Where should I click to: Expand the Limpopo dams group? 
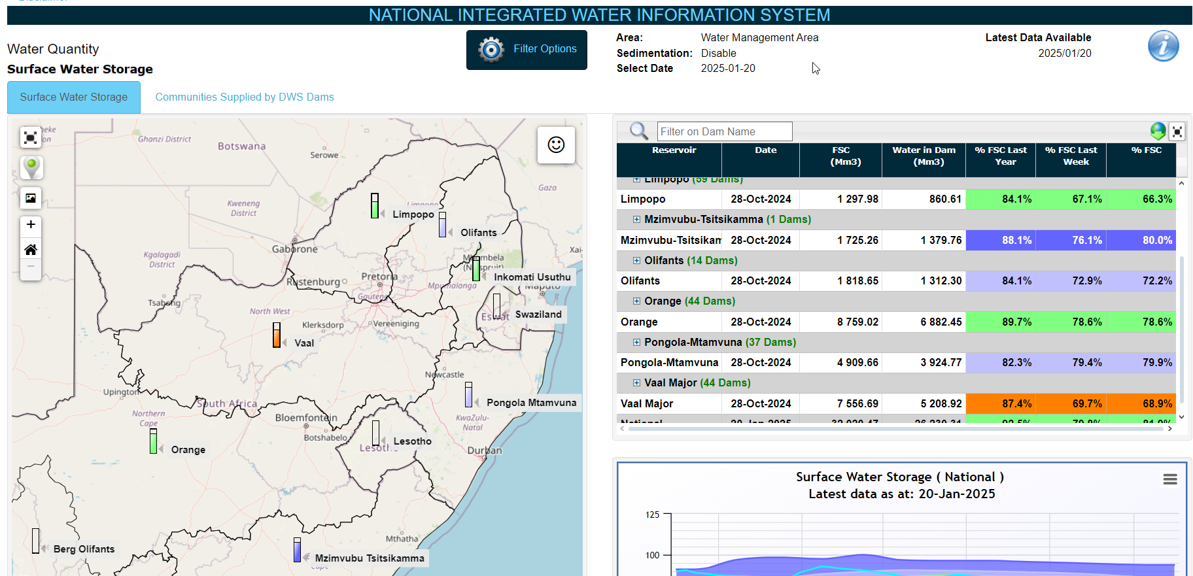click(x=636, y=179)
